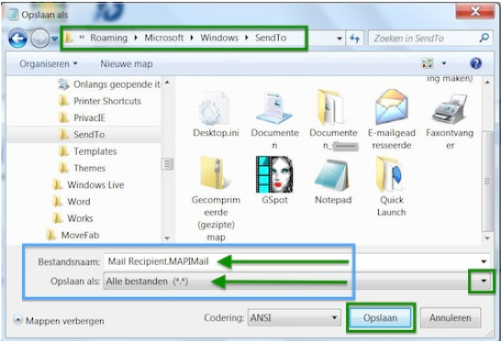This screenshot has height=341, width=501.
Task: Refresh the SendTo folder view
Action: coord(354,38)
